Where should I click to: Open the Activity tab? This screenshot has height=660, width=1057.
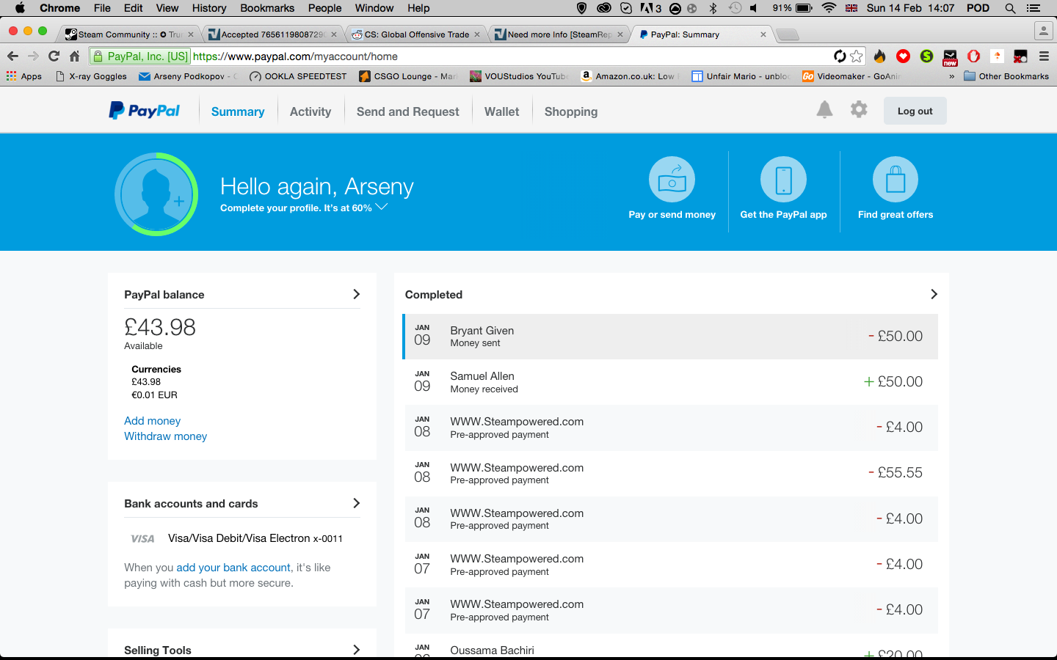coord(310,111)
